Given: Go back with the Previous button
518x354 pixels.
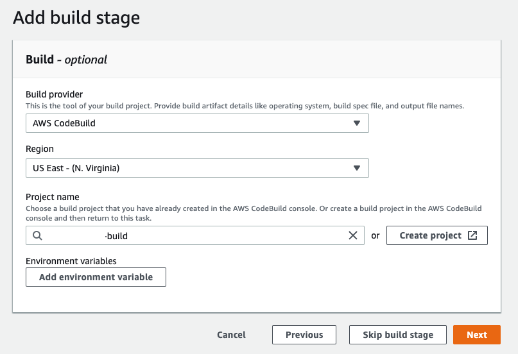Looking at the screenshot, I should pyautogui.click(x=304, y=335).
